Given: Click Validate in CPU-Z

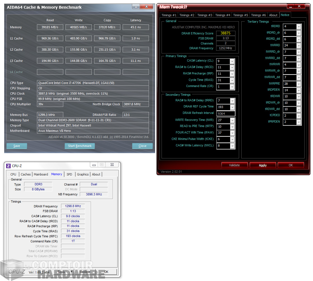Looking at the screenshot, I should click(x=85, y=272).
